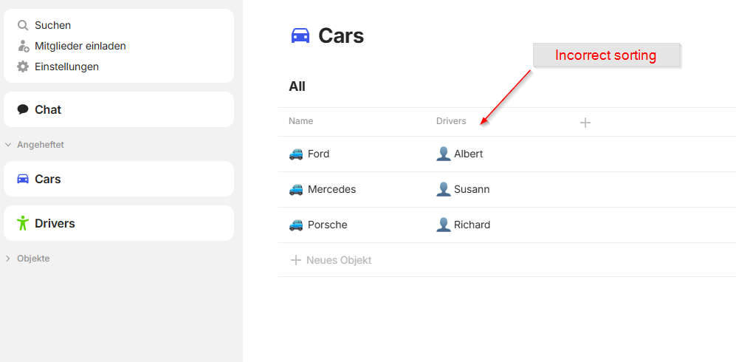Select the All view title

[297, 86]
